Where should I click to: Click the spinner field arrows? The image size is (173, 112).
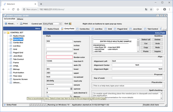[71, 89]
